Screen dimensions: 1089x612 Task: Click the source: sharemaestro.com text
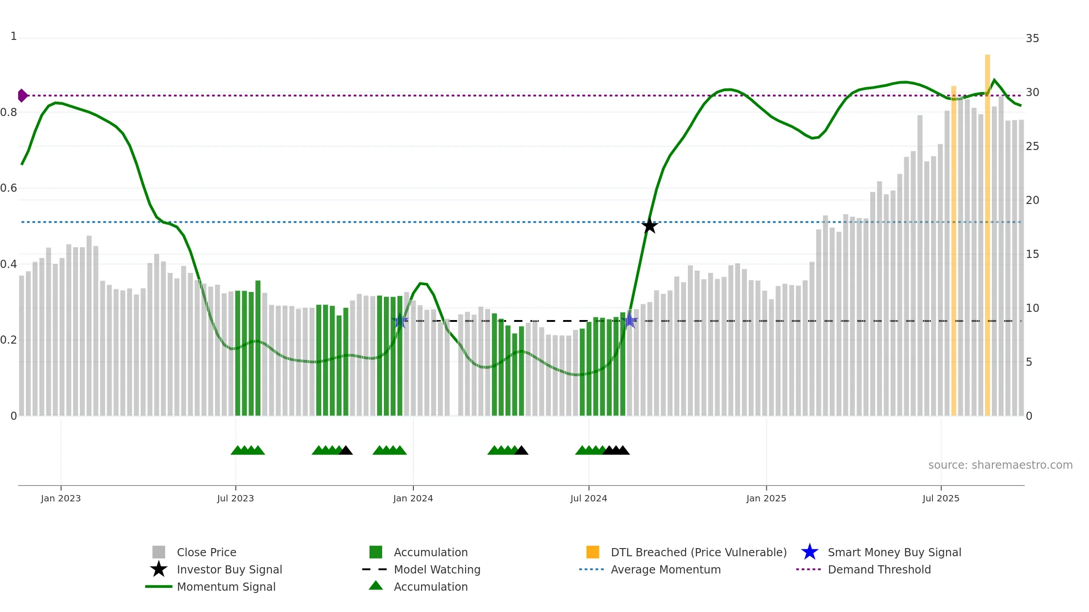pos(1001,465)
